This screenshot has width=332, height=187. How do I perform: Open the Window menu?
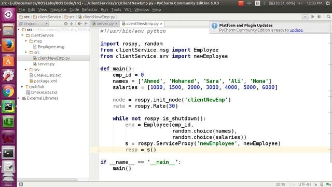142,9
